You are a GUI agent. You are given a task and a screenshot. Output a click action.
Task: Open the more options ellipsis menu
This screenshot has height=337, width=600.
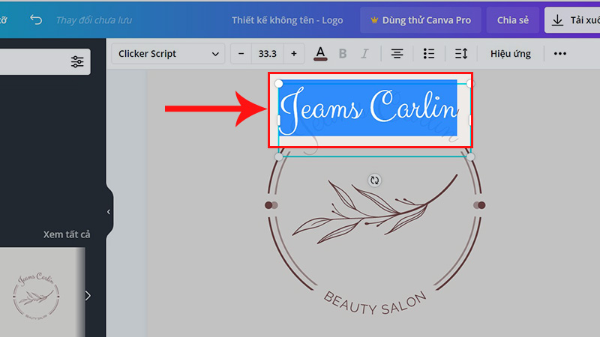pyautogui.click(x=559, y=54)
